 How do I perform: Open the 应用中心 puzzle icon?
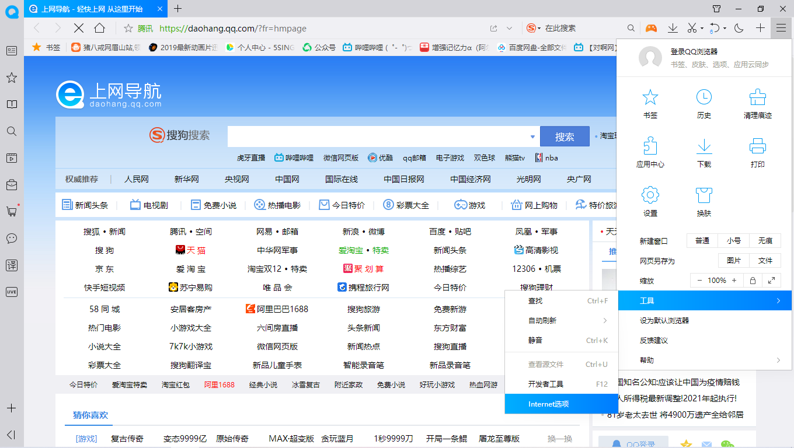pos(650,146)
